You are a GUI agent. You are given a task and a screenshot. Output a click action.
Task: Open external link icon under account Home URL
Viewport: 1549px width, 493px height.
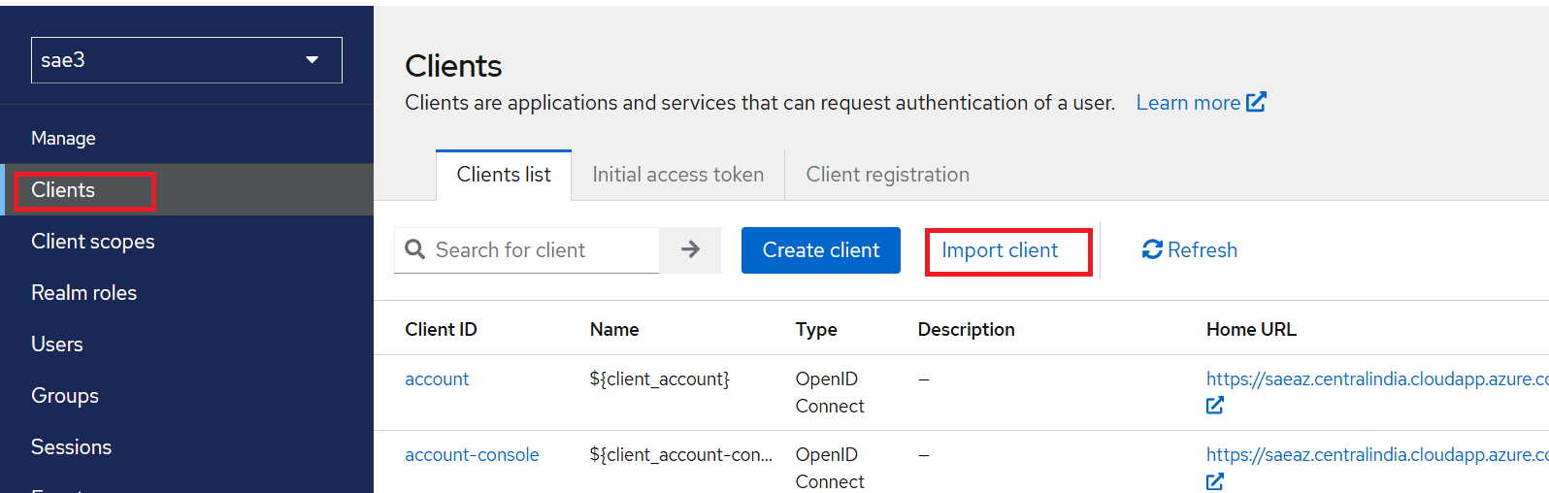point(1215,406)
